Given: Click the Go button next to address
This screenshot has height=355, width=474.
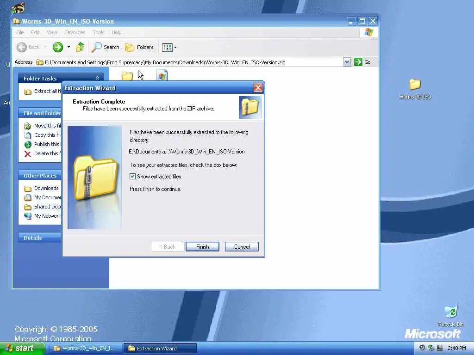Looking at the screenshot, I should click(362, 62).
